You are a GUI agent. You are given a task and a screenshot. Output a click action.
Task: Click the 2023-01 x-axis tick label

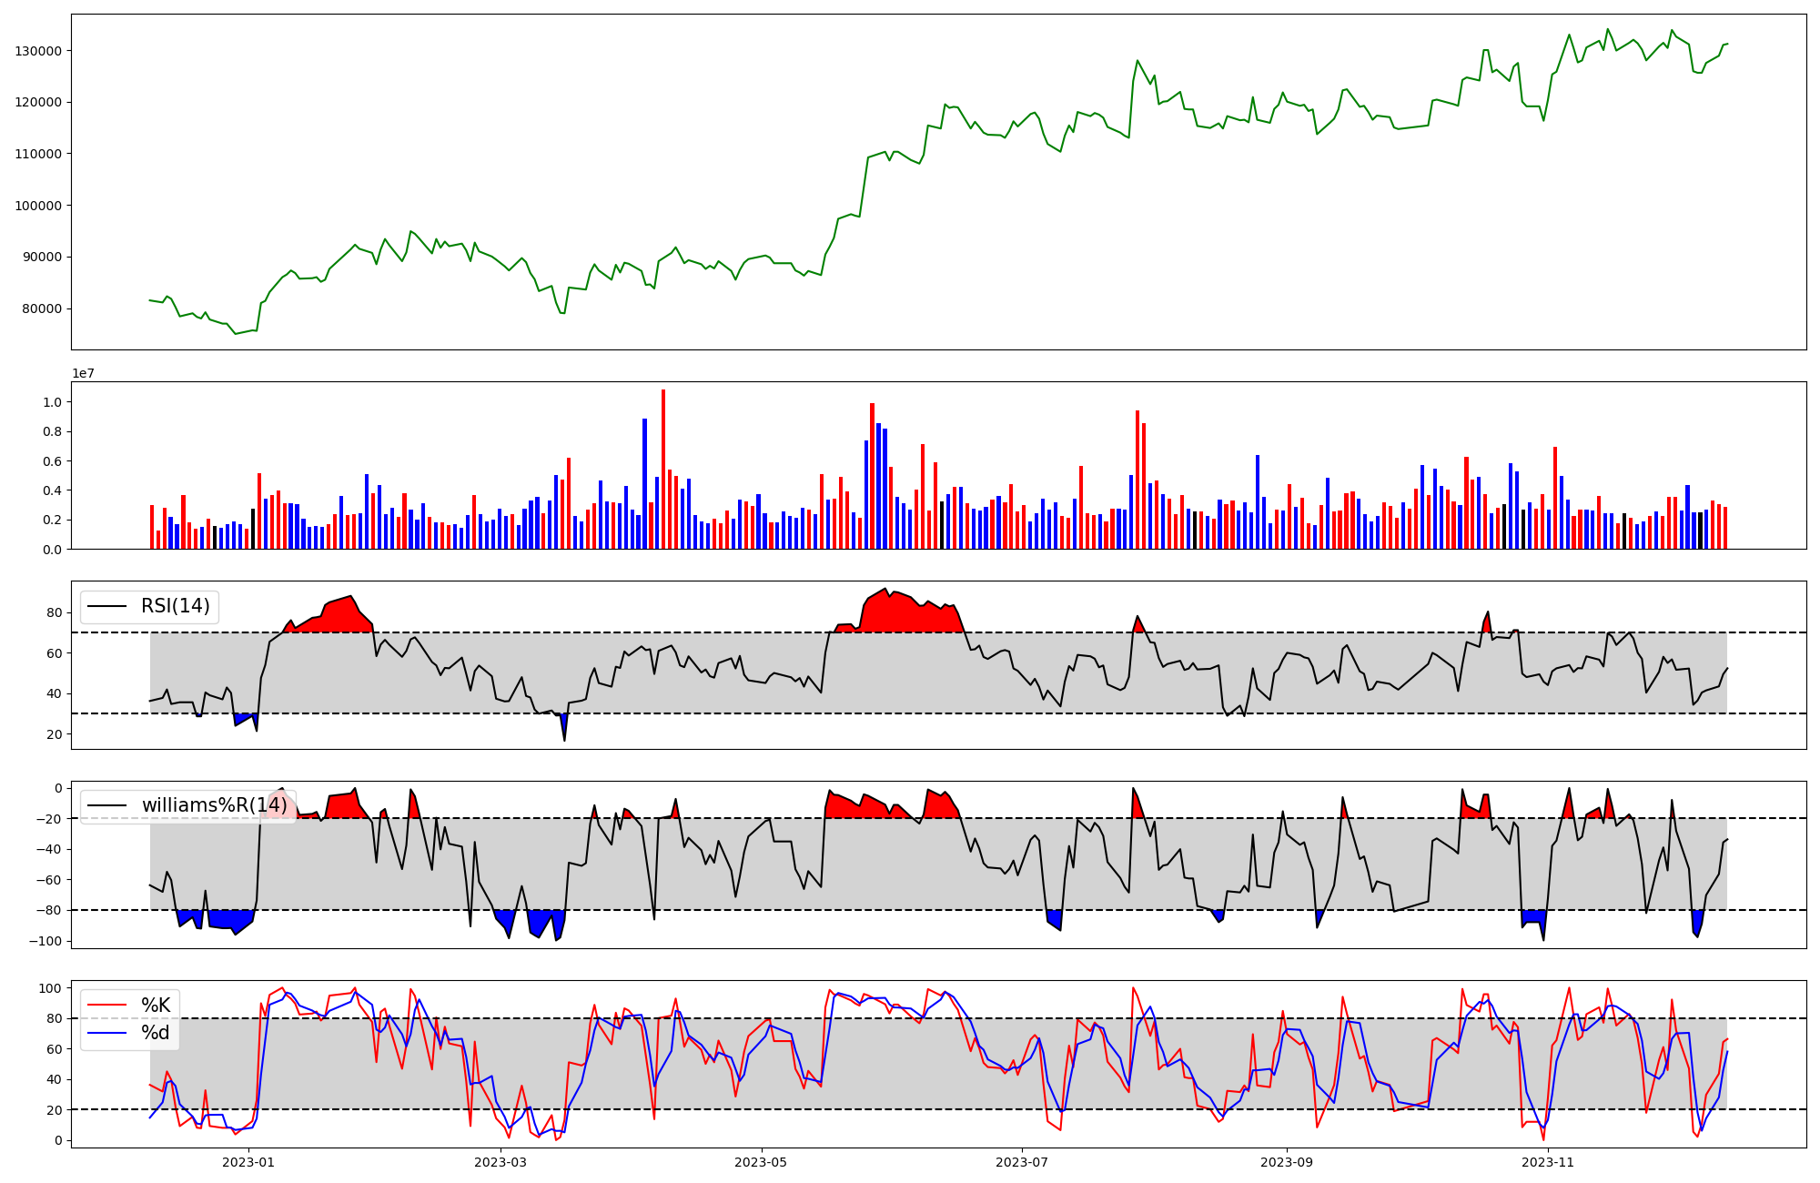248,1162
